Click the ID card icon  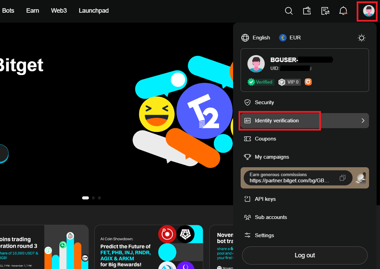[x=247, y=121]
